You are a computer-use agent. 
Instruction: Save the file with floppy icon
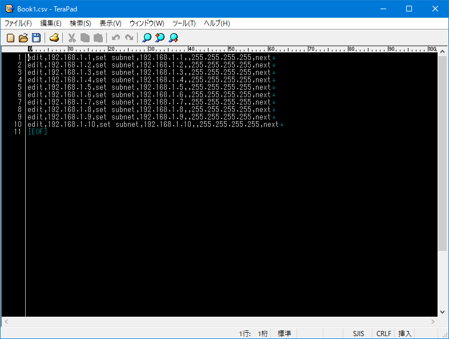(x=36, y=38)
